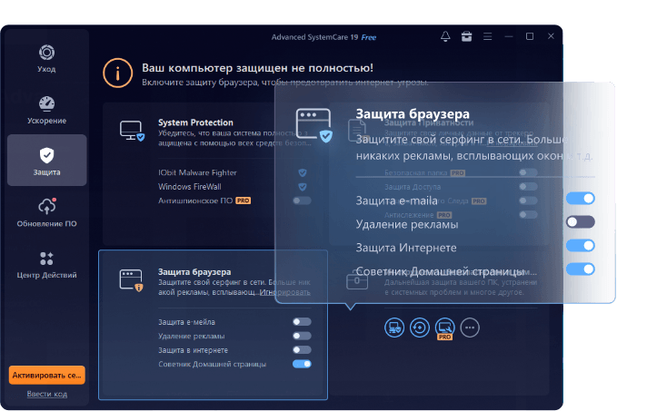Click the Защита браузера title in the enlarged popup
Screen dimensions: 647x411
pos(413,114)
